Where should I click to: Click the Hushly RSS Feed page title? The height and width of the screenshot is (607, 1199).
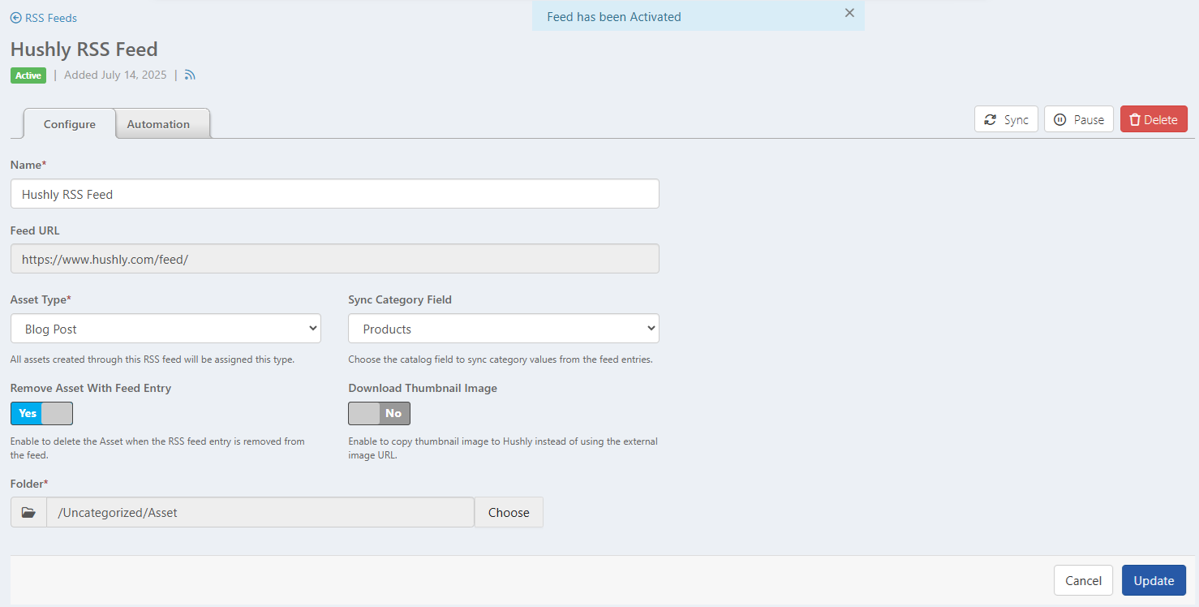pyautogui.click(x=84, y=50)
